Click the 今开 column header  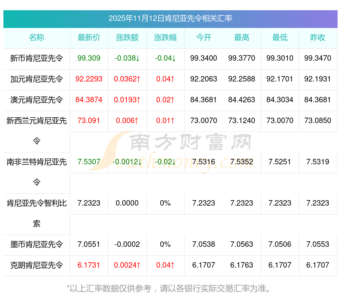204,38
